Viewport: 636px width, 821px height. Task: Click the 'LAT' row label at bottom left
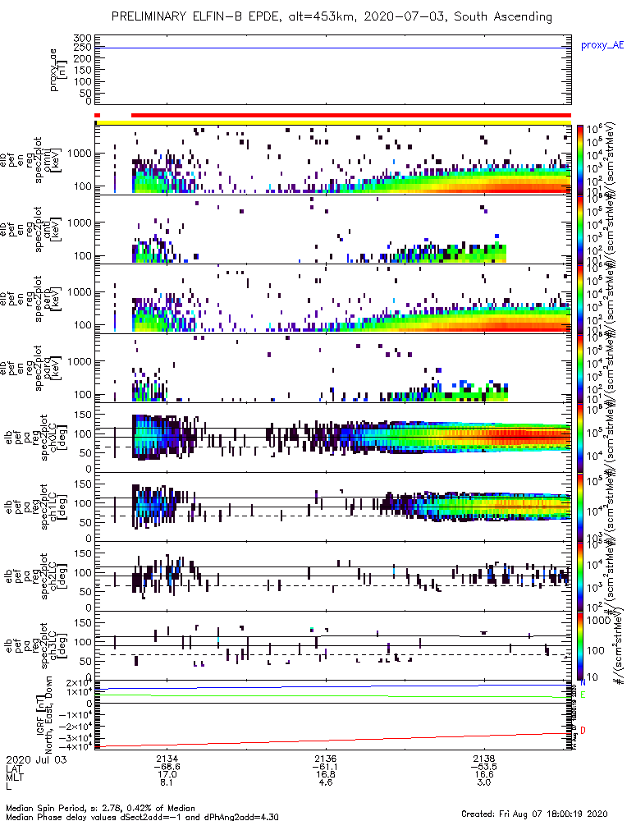[15, 768]
